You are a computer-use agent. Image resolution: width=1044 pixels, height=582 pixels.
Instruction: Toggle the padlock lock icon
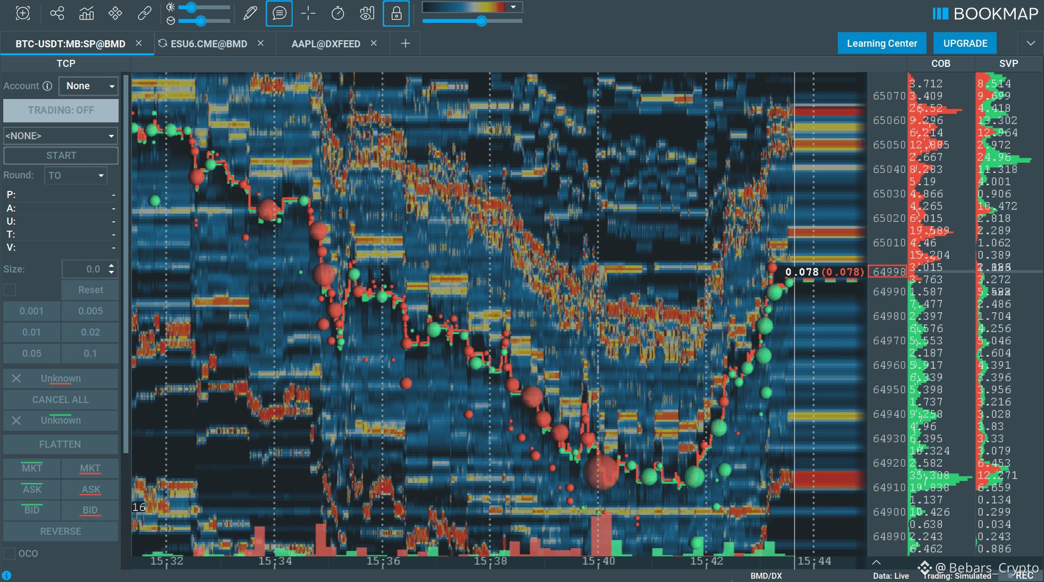click(396, 13)
